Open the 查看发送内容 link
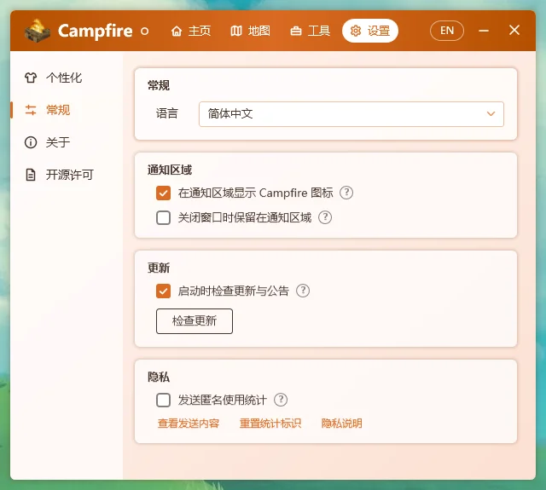Screen dimensions: 546x490 (x=189, y=424)
